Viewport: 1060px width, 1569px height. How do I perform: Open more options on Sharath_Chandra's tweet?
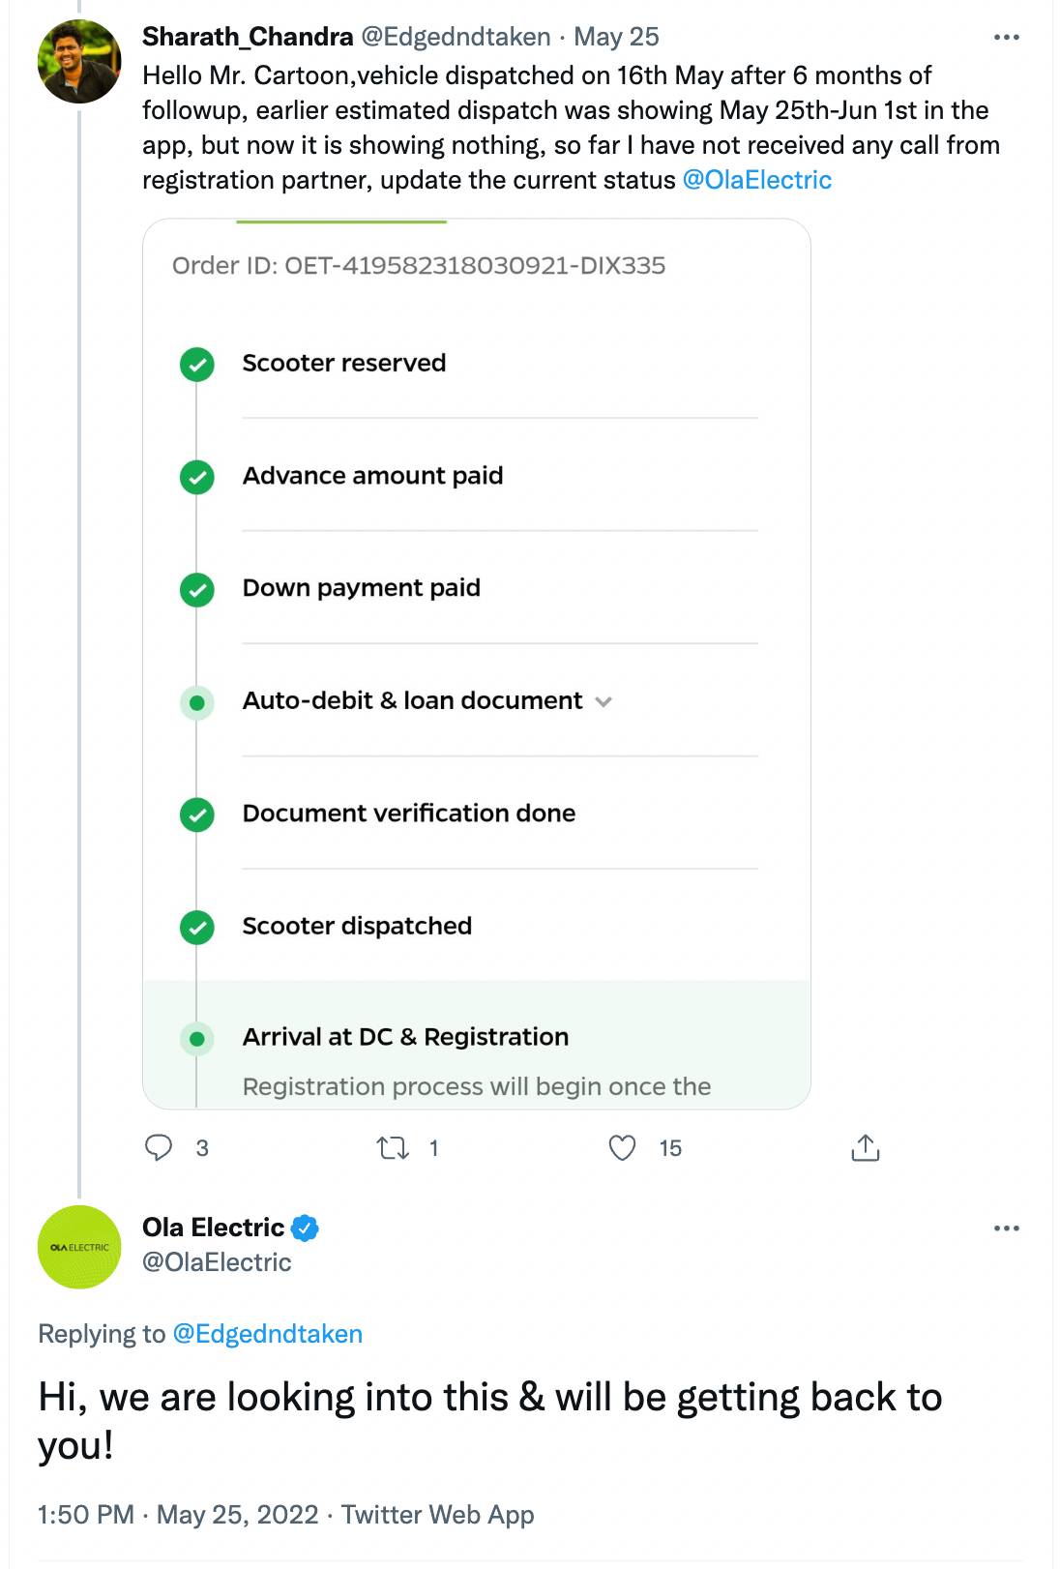tap(1006, 37)
